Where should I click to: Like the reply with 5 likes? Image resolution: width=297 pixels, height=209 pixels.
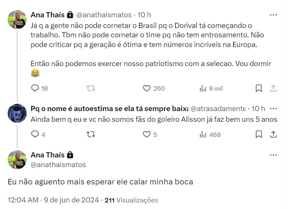coord(147,134)
